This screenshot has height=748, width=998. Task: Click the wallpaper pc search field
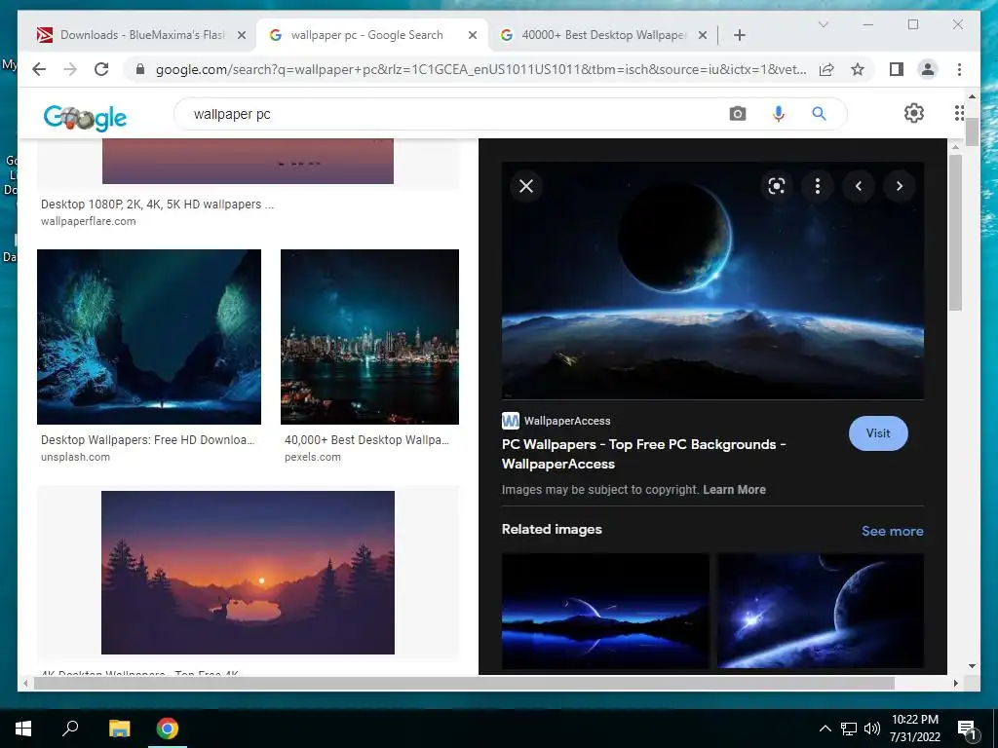[445, 114]
